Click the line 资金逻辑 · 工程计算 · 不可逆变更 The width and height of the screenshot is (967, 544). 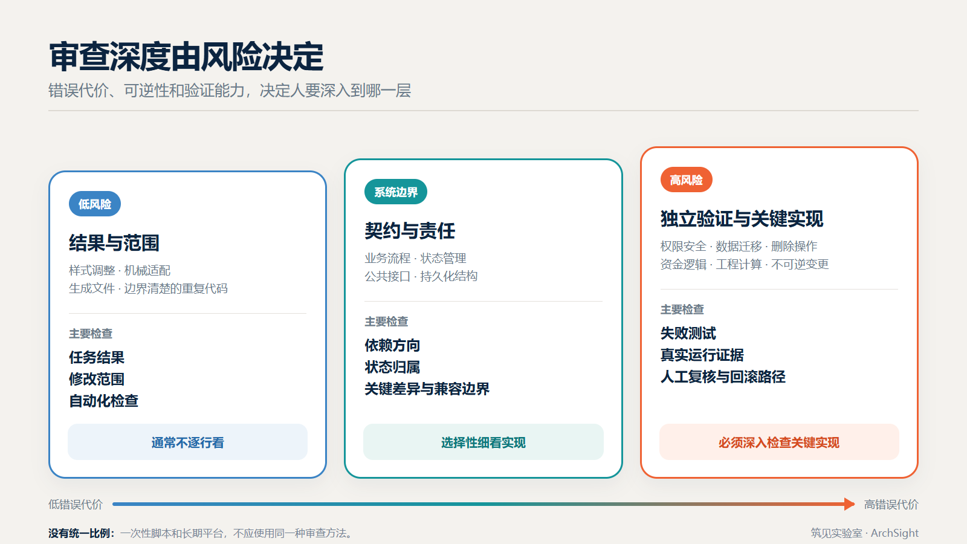[x=745, y=264]
